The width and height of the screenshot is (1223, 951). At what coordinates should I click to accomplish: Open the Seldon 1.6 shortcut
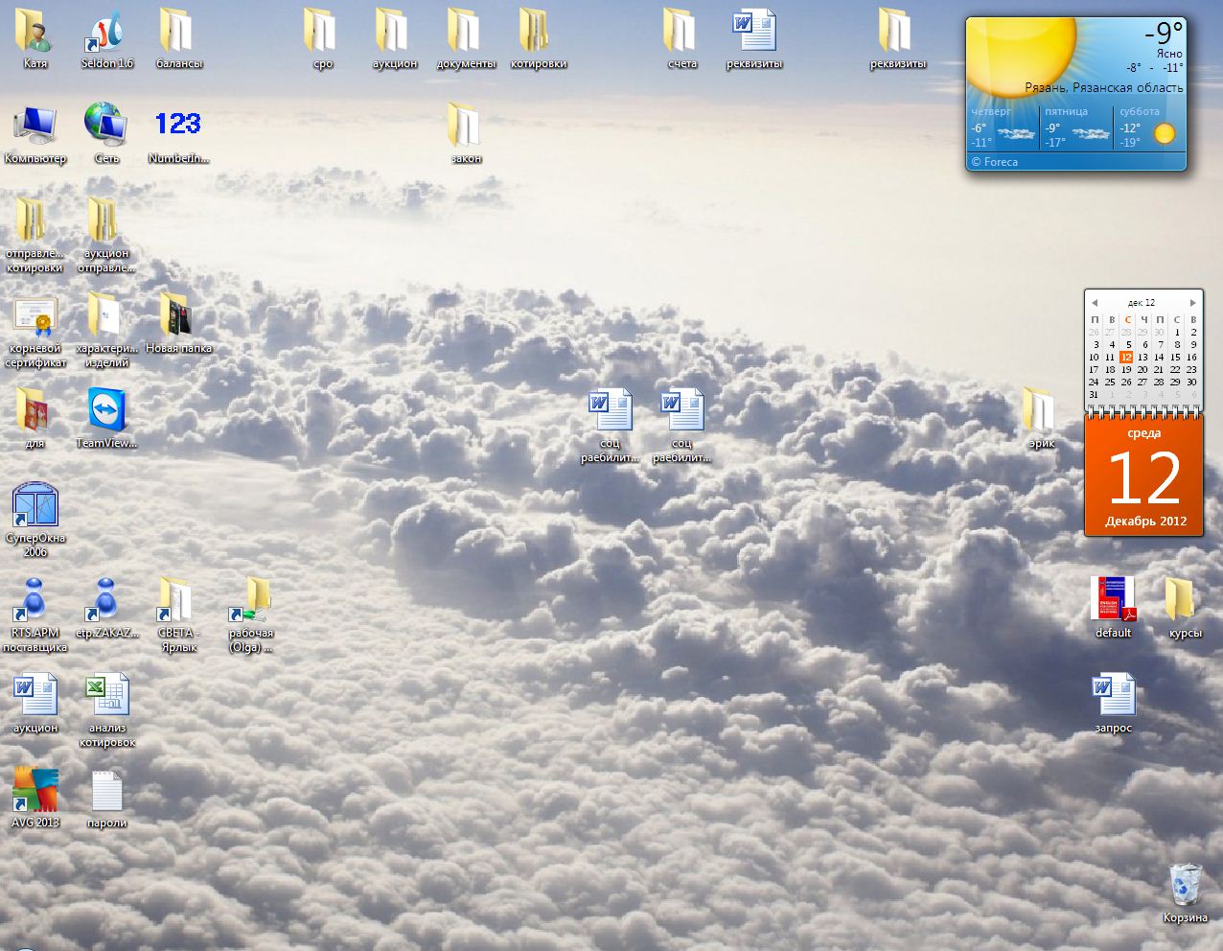[106, 32]
